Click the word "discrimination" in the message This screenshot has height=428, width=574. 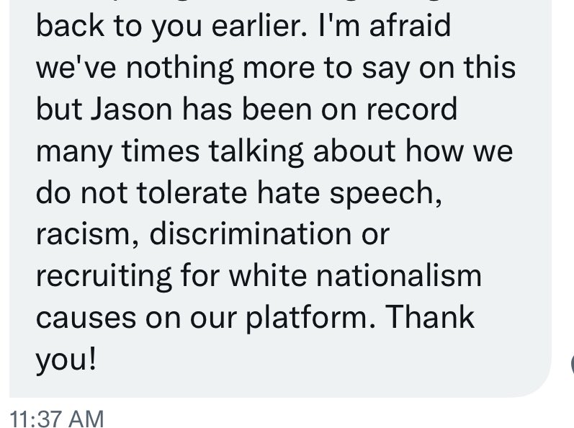(251, 233)
